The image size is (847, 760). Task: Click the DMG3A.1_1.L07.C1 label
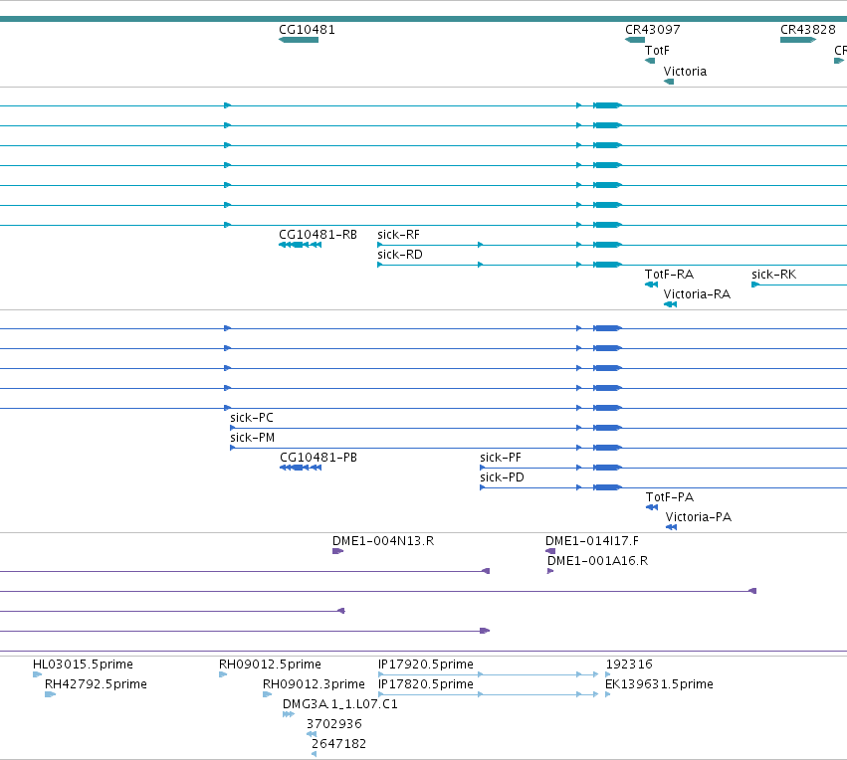340,704
